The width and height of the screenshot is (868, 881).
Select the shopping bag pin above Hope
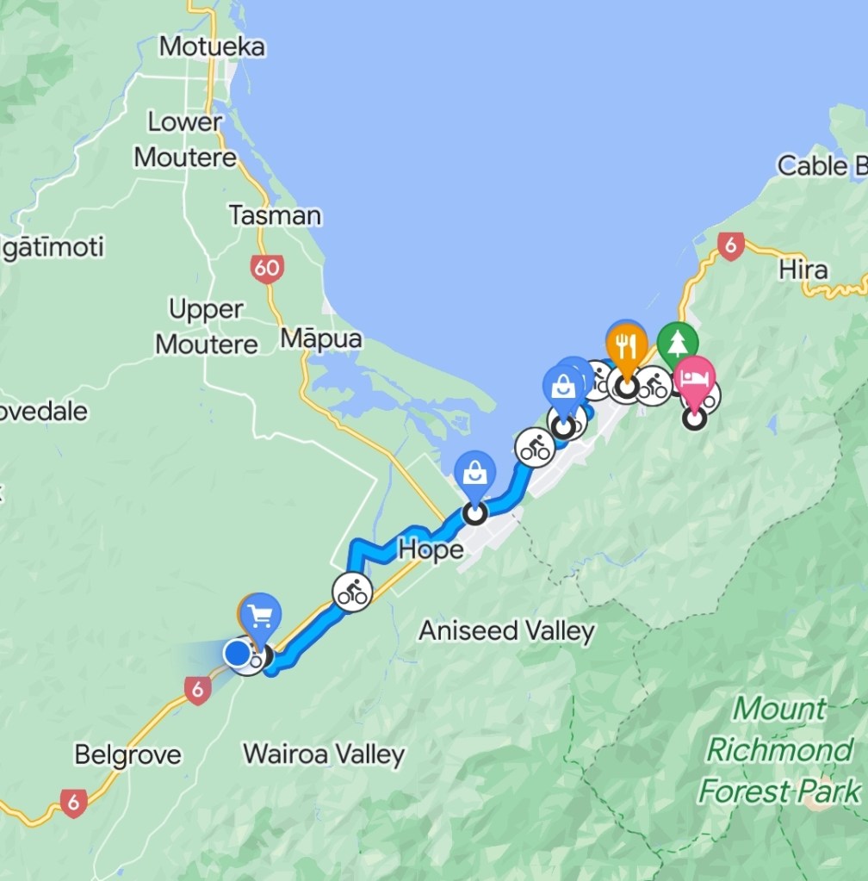475,475
